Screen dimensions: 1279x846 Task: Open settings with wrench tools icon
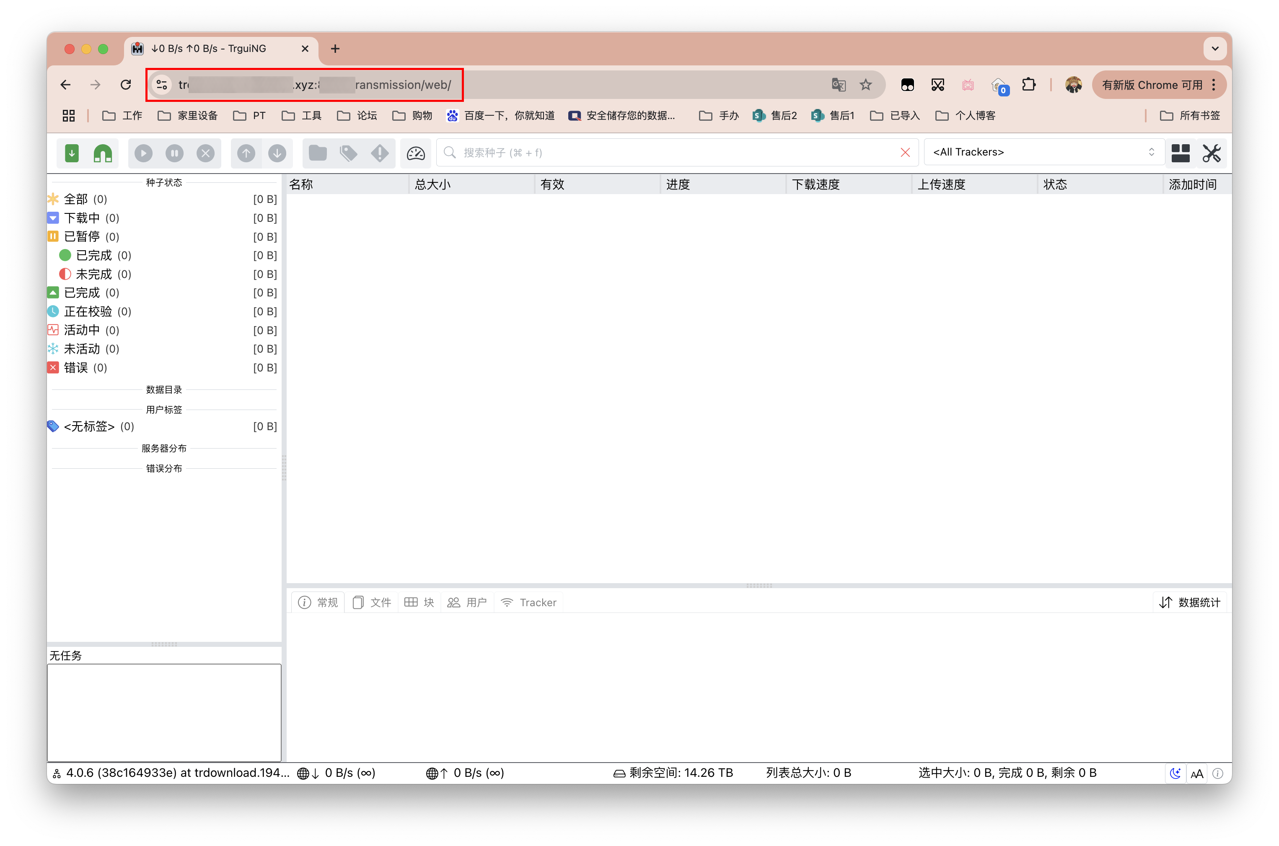pos(1211,153)
